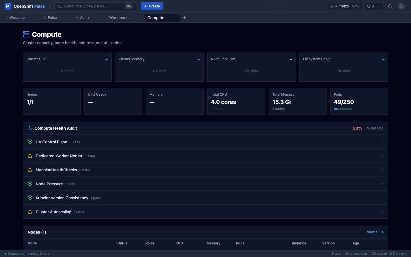Open the All namespaces dropdown

374,6
